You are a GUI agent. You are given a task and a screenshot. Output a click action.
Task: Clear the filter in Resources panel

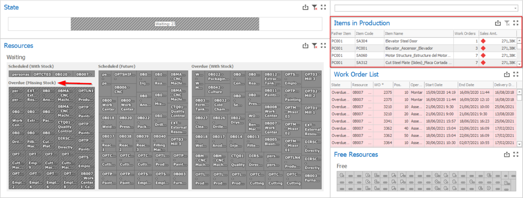click(x=314, y=45)
